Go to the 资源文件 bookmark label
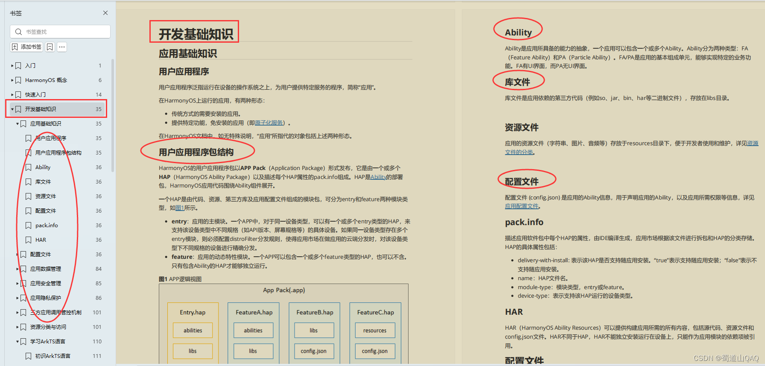 [46, 196]
